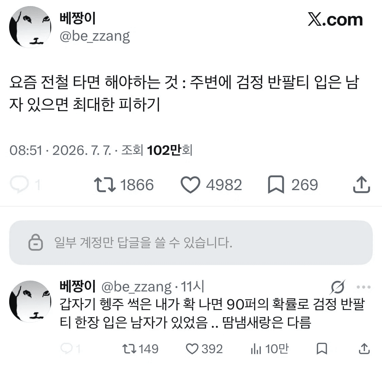
Task: Open 베짱이 profile picture at top
Action: tap(30, 27)
